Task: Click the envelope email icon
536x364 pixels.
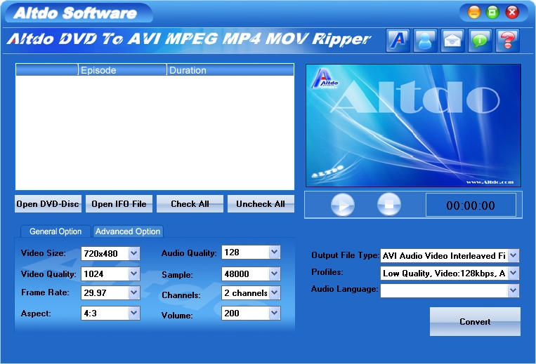Action: pos(452,41)
